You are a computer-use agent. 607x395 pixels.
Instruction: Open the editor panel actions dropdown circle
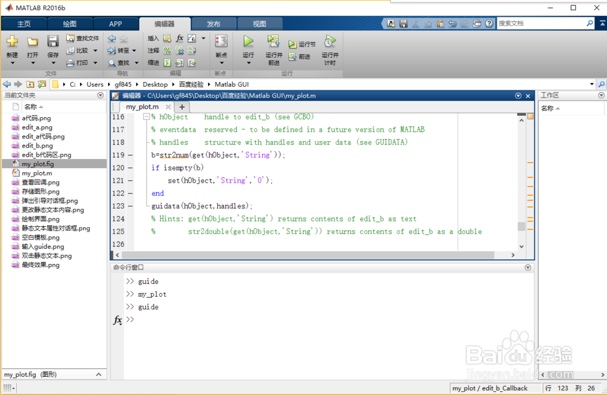[518, 95]
